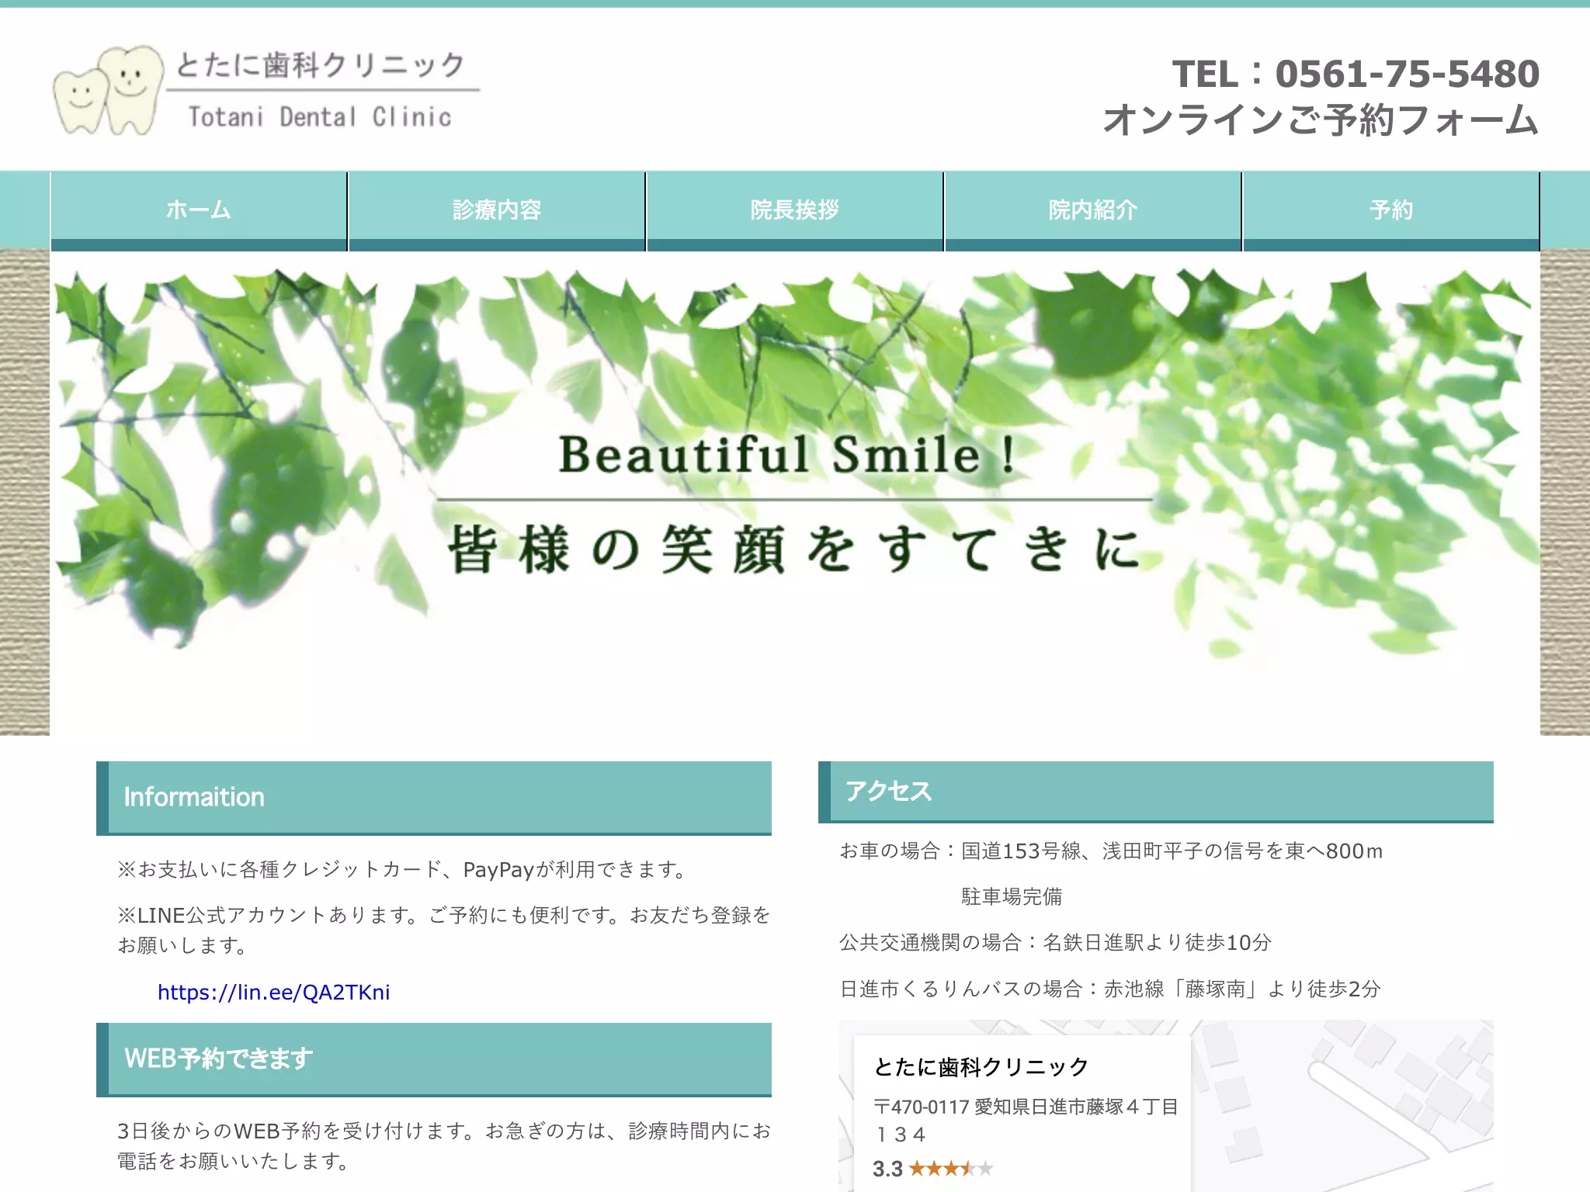Click the TEL 0561-75-5480 phone number
This screenshot has width=1590, height=1192.
[x=1356, y=74]
